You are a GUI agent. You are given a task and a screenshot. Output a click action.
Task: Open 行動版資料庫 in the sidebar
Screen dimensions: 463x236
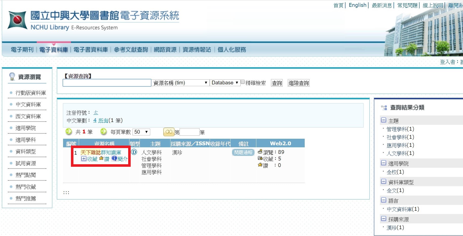coord(31,93)
